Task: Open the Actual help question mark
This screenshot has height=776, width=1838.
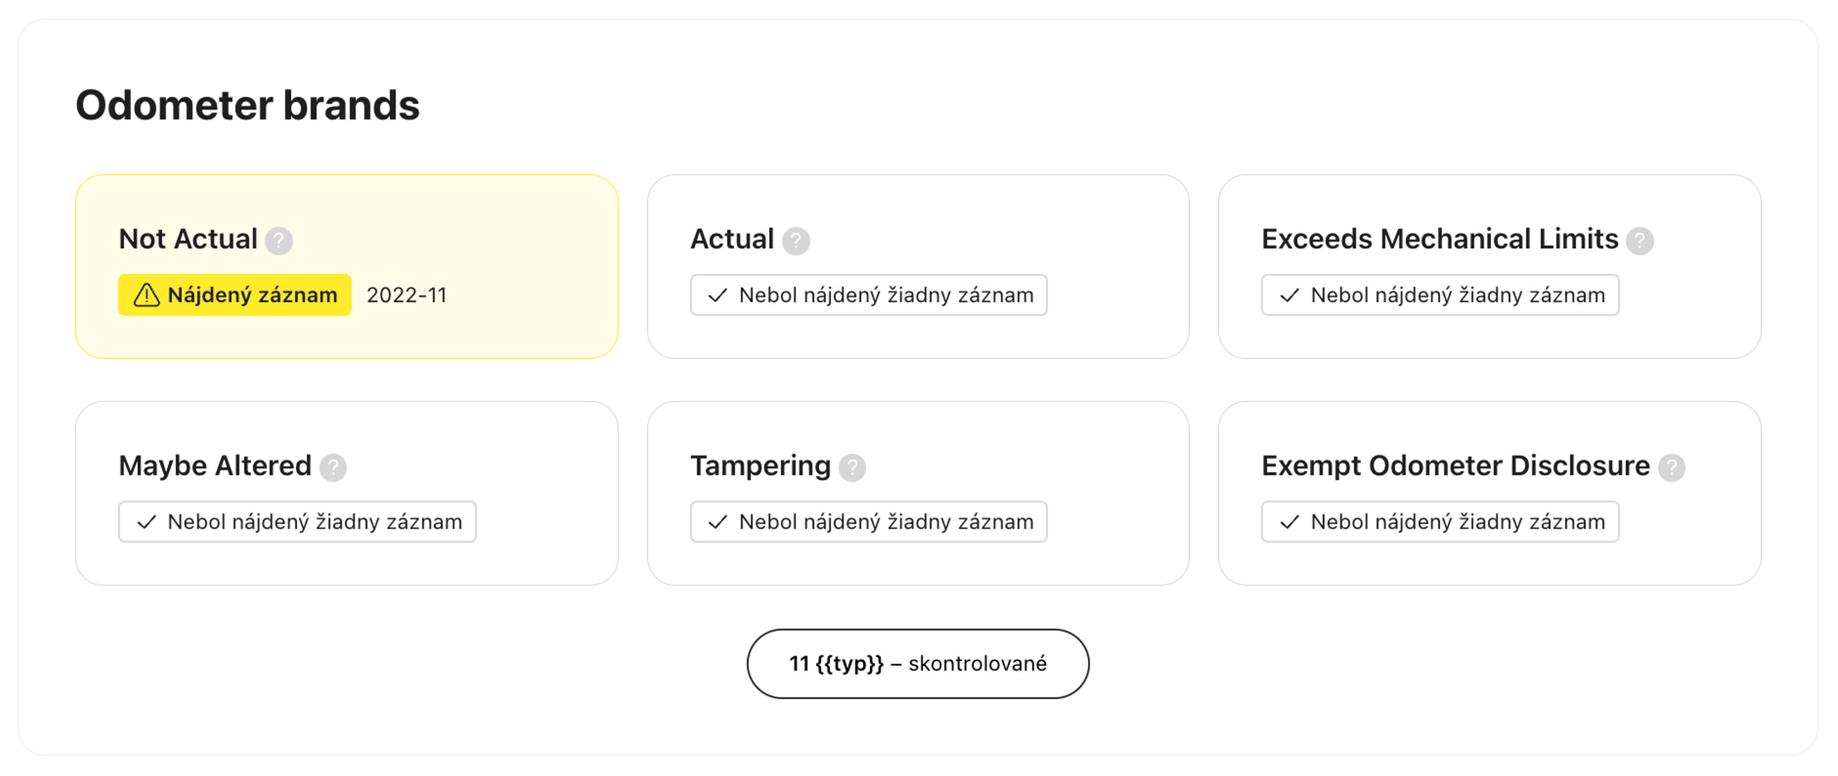Action: click(x=796, y=241)
